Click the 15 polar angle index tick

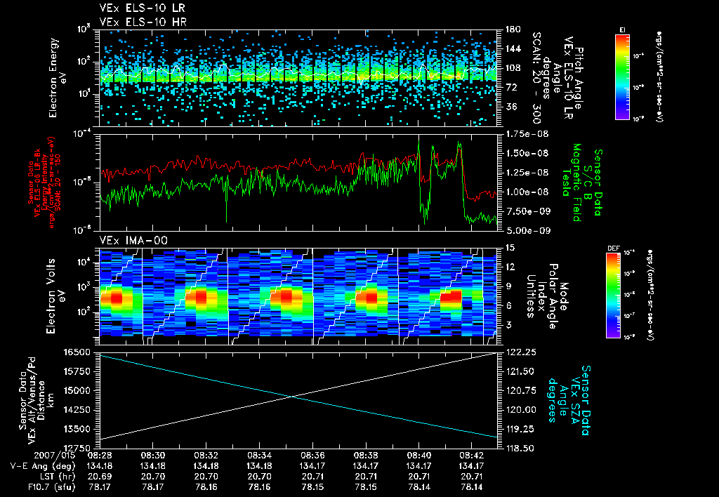[510, 248]
